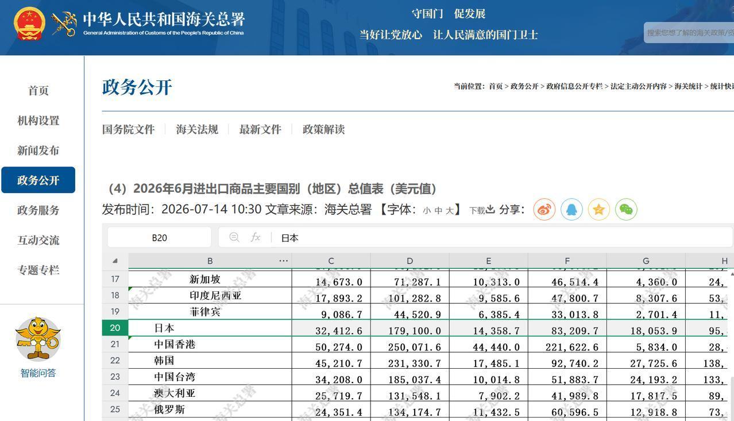Share to Qzone star icon
Image resolution: width=734 pixels, height=421 pixels.
[598, 209]
